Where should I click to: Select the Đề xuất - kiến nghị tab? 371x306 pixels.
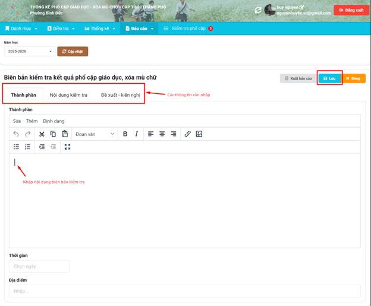[x=121, y=95]
